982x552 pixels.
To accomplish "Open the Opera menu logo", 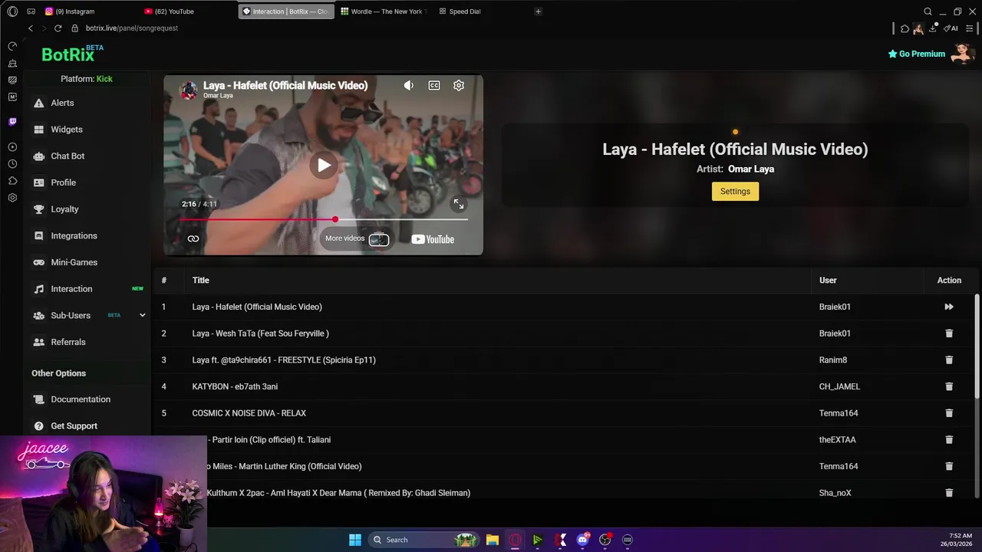I will 12,11.
